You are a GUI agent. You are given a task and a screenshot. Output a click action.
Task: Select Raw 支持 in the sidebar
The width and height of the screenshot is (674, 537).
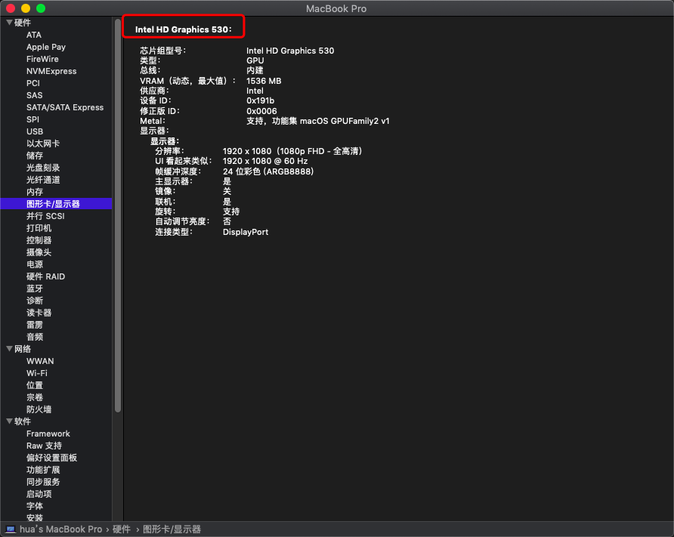point(45,446)
